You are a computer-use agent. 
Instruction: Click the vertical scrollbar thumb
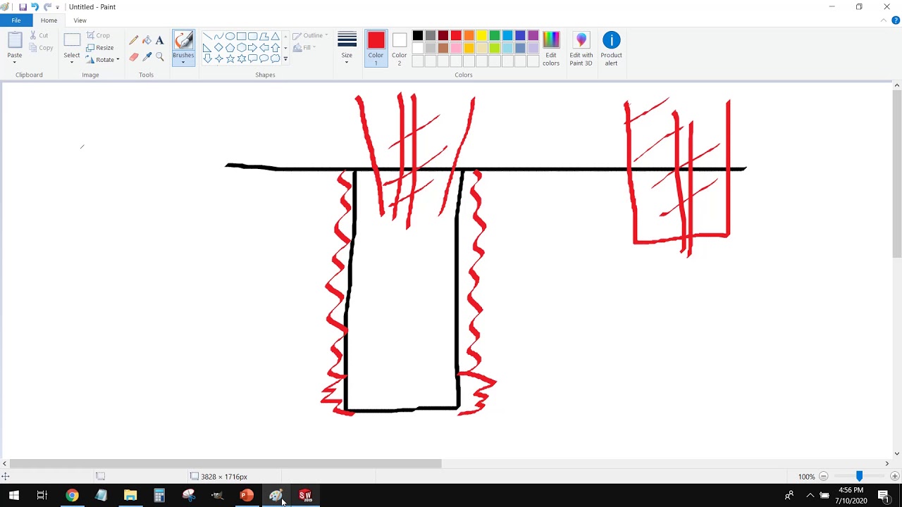point(896,174)
